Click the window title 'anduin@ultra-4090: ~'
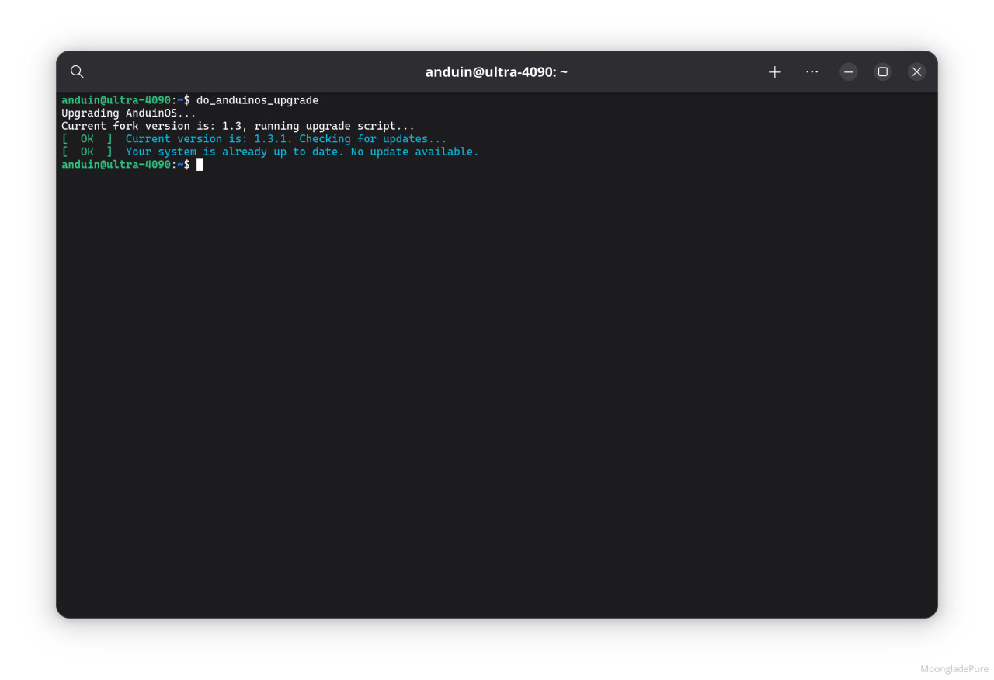Image resolution: width=994 pixels, height=680 pixels. coord(496,71)
